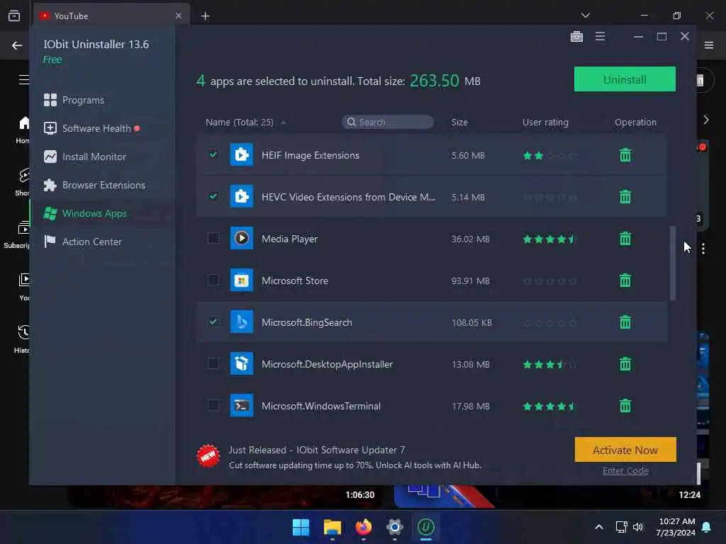Click the IObit Uninstaller taskbar icon
This screenshot has width=726, height=544.
coord(426,527)
